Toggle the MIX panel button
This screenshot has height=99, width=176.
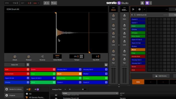click(x=54, y=3)
